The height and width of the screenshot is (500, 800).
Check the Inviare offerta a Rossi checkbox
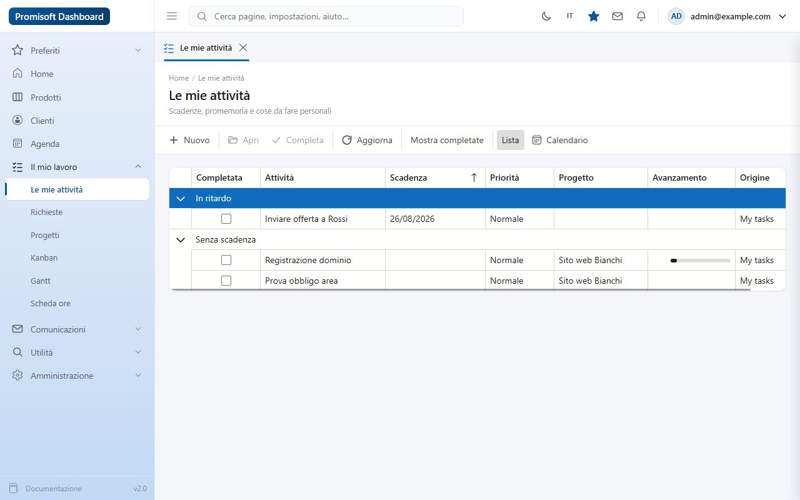[226, 219]
